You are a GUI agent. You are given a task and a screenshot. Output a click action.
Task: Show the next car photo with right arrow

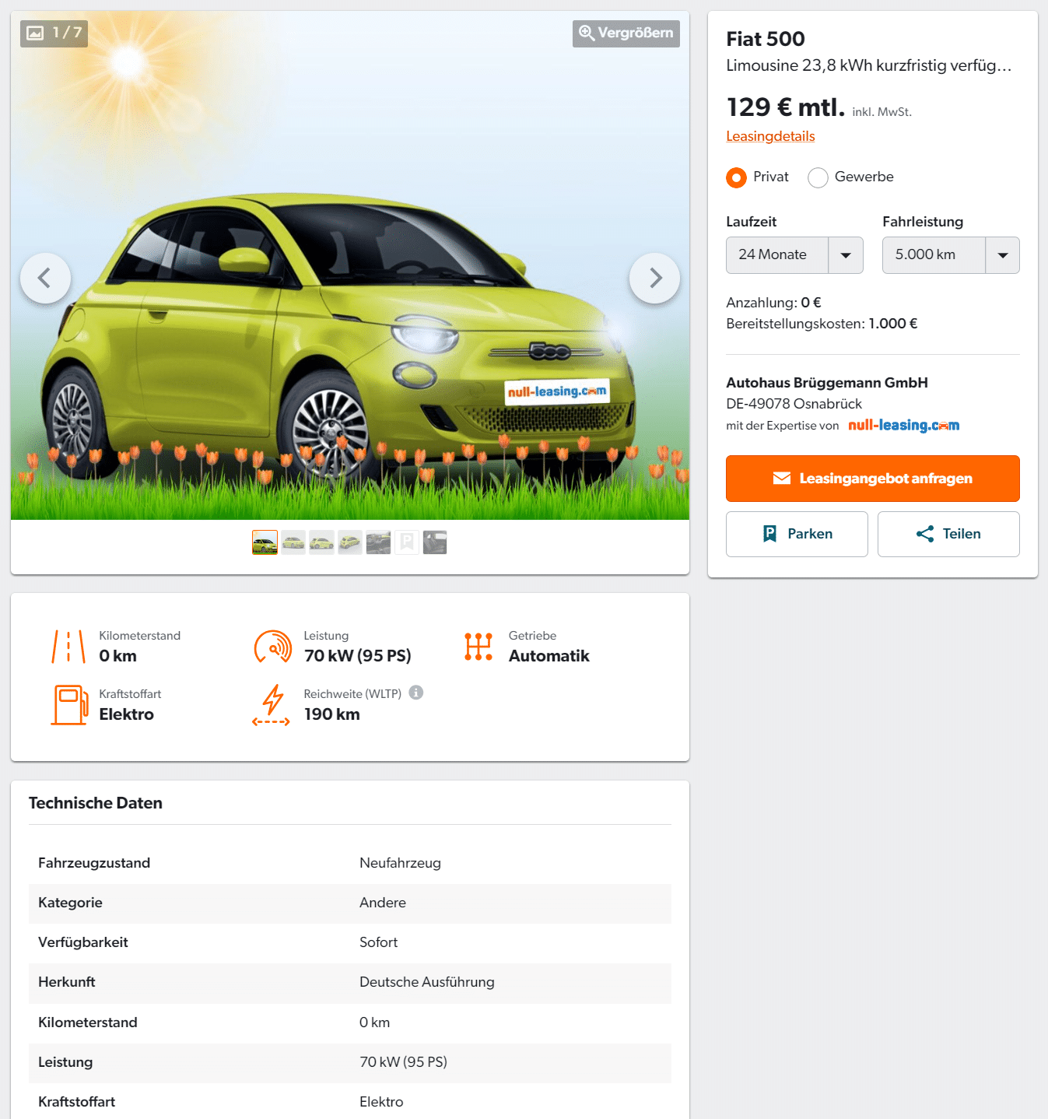point(654,278)
